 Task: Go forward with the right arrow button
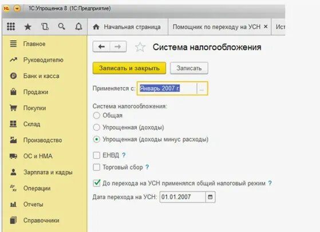(118, 47)
